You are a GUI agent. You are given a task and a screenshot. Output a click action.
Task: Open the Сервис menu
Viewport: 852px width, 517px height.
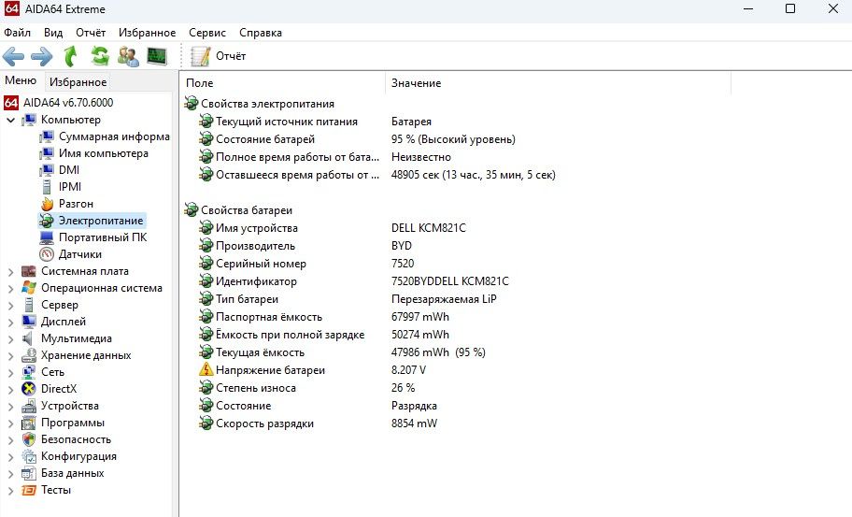pos(207,33)
